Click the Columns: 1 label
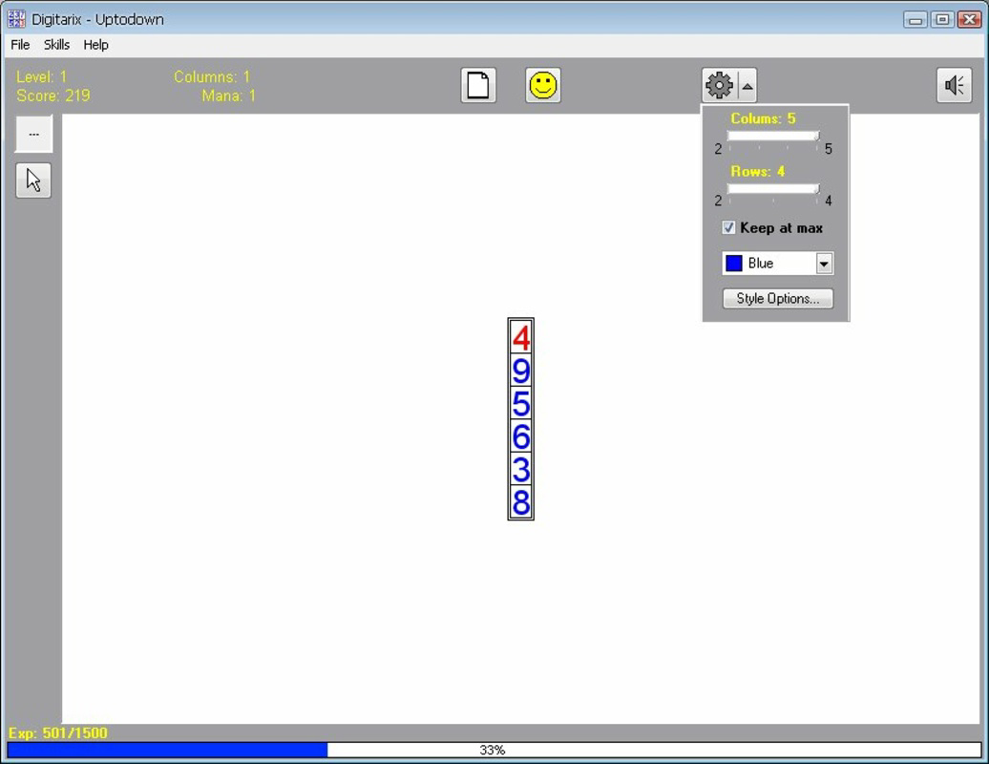The image size is (989, 764). point(212,77)
